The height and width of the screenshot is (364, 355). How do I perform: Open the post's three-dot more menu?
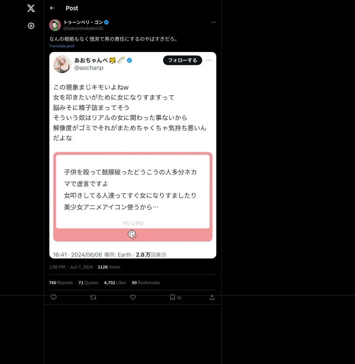[x=214, y=22]
